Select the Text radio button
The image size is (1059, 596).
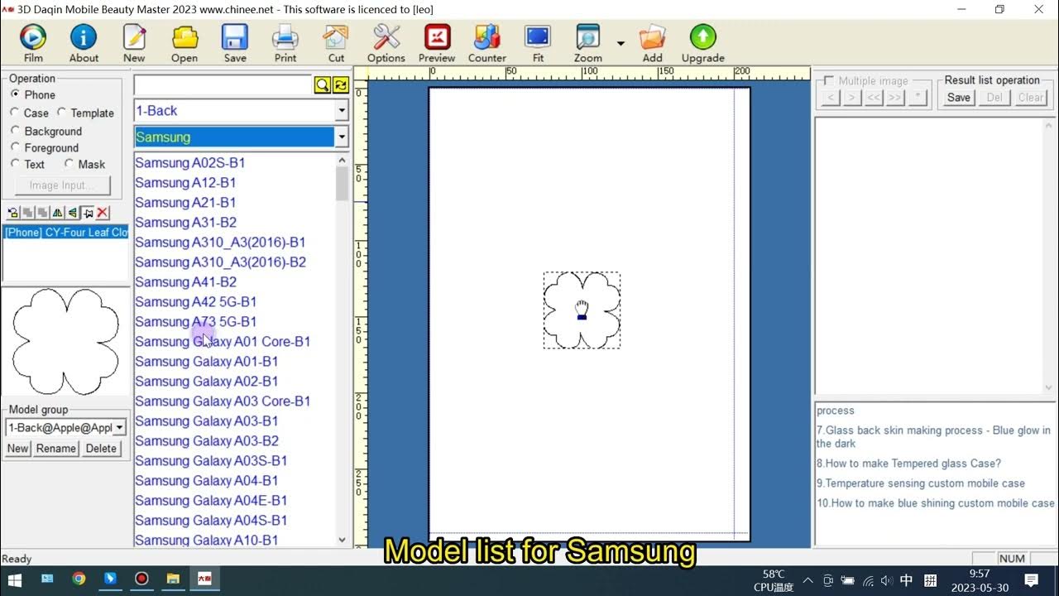coord(15,164)
